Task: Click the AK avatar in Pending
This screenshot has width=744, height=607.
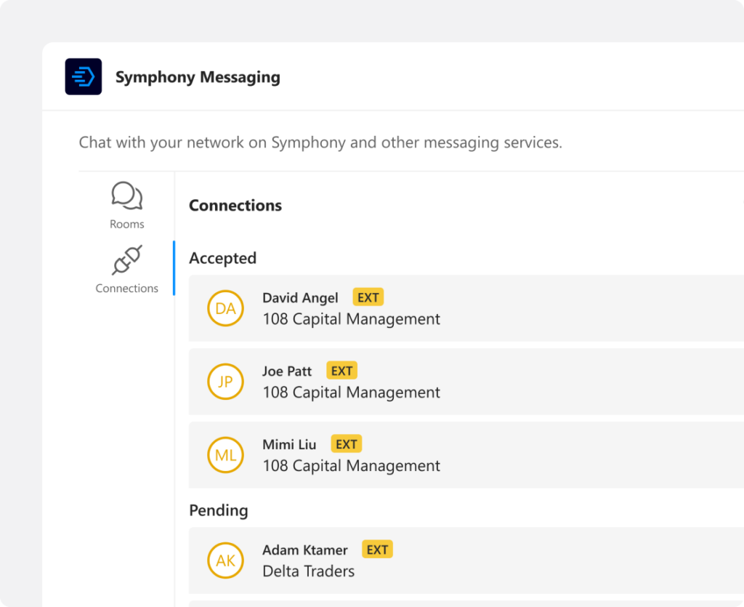Action: (x=225, y=560)
